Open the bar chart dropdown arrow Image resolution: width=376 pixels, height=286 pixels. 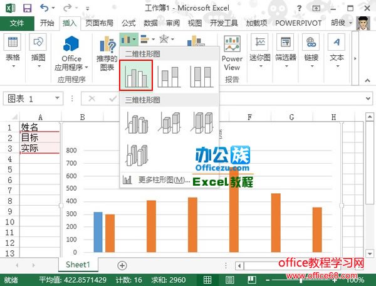pyautogui.click(x=154, y=39)
